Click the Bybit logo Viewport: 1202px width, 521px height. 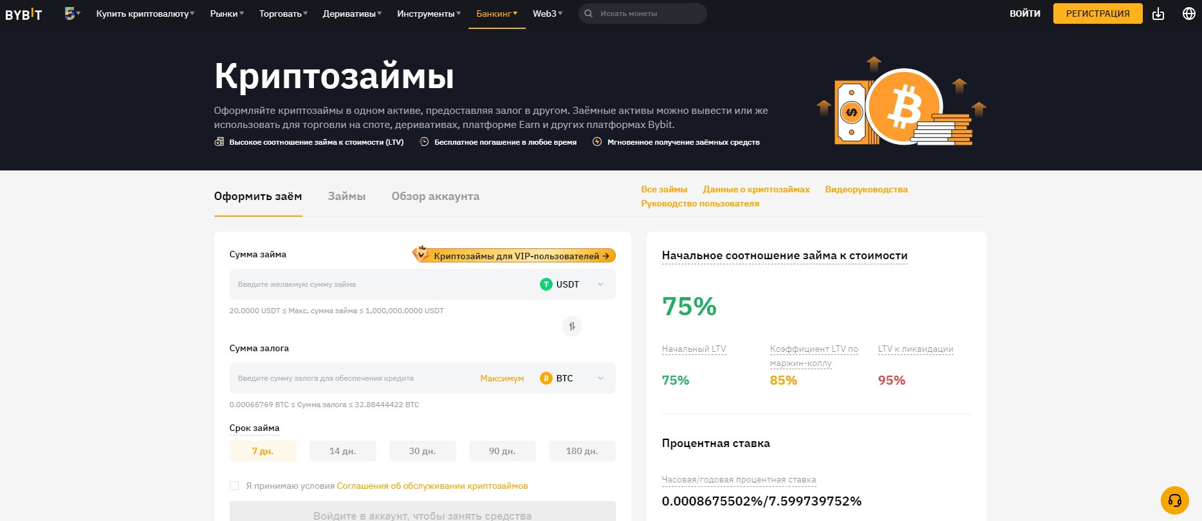click(24, 14)
